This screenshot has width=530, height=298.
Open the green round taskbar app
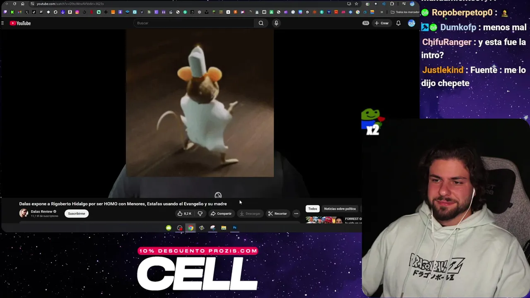pos(169,228)
